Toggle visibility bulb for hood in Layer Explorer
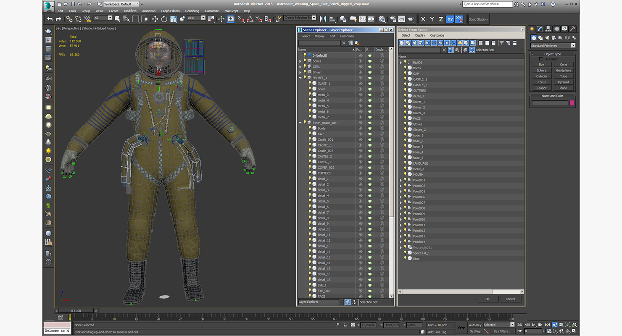This screenshot has height=336, width=622. point(310,89)
